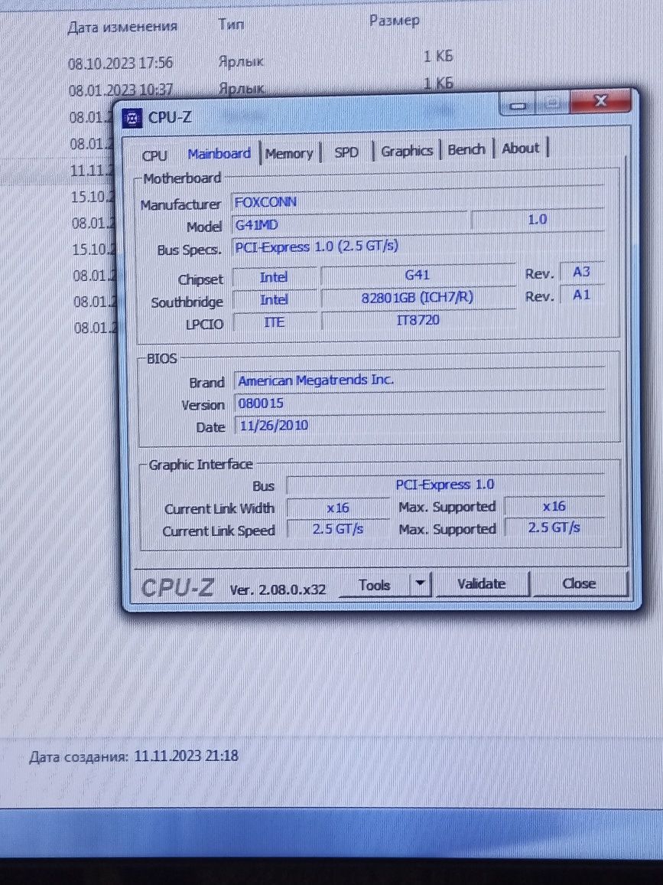Click the Close button at bottom of CPU-Z
The height and width of the screenshot is (885, 663).
[x=579, y=583]
